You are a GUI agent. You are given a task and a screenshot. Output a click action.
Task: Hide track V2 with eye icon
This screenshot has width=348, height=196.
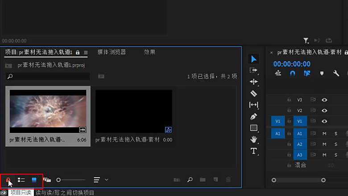tap(324, 110)
